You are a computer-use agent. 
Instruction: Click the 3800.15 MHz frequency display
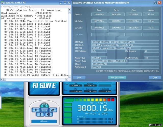coord(95,108)
